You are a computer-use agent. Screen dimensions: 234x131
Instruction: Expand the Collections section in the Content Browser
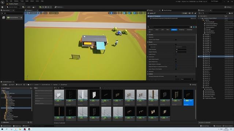click(2, 122)
